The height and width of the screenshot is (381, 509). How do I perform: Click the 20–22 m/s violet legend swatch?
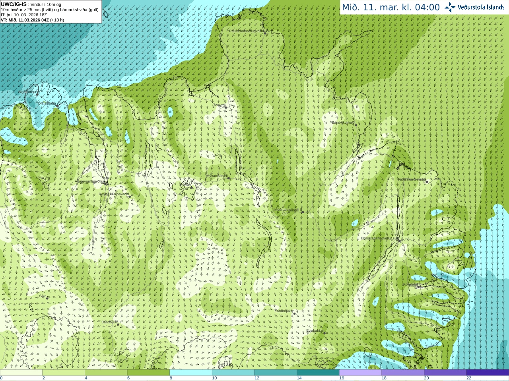pos(445,373)
